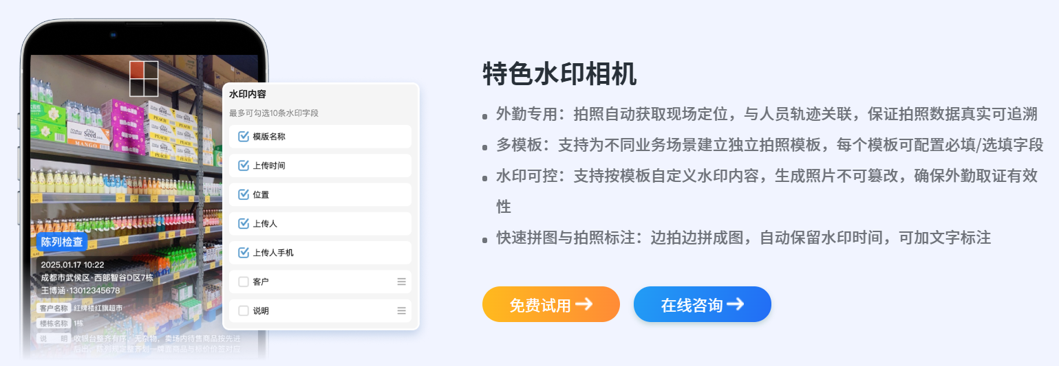Viewport: 1059px width, 366px height.
Task: Disable the 上传人 checkbox
Action: [243, 223]
